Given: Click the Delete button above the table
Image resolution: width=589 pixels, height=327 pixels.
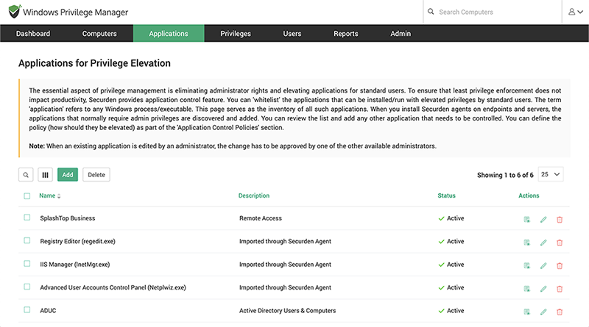Looking at the screenshot, I should pyautogui.click(x=96, y=175).
